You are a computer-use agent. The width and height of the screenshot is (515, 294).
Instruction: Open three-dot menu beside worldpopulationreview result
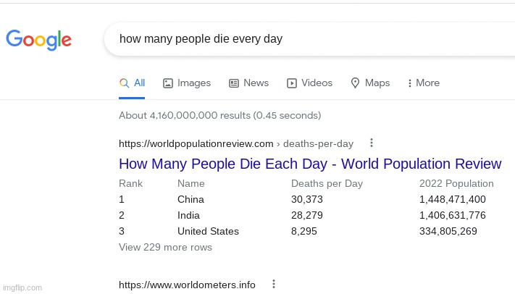372,143
